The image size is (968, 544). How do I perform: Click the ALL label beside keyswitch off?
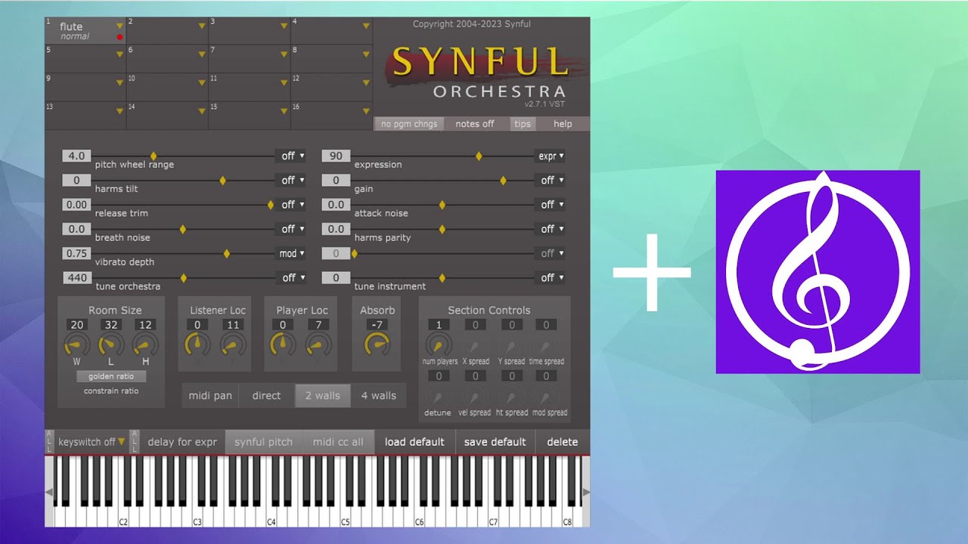[x=49, y=442]
